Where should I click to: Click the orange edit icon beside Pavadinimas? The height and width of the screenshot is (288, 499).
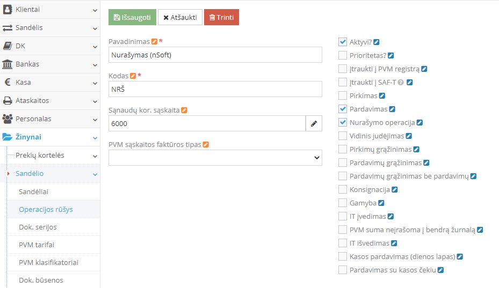(x=155, y=41)
